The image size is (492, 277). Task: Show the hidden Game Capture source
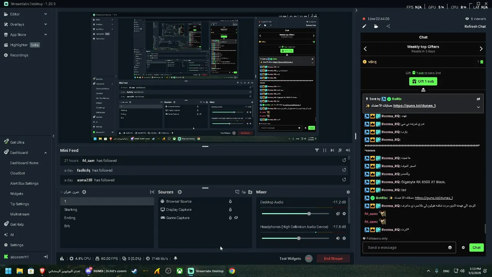[236, 218]
